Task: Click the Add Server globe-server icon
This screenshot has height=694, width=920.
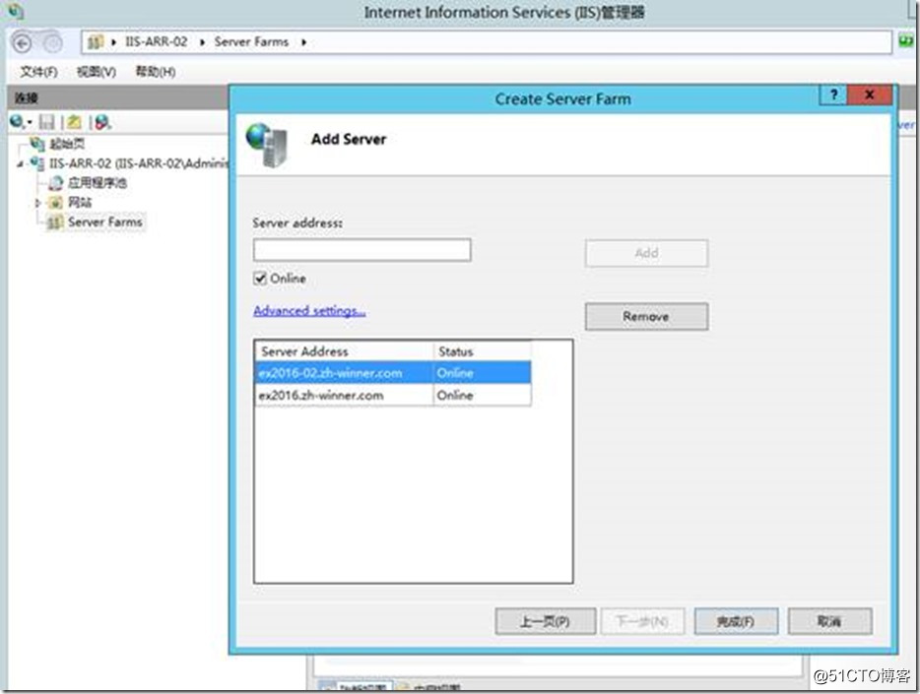Action: coord(268,144)
